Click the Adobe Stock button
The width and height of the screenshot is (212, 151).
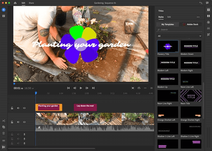coord(191,24)
